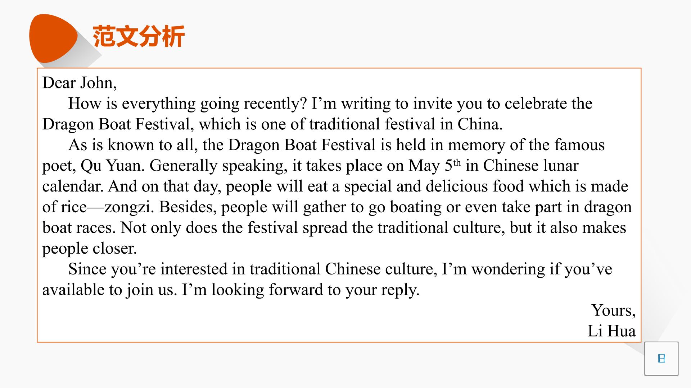Screen dimensions: 691x388
Task: Click the words 'available to join us.'
Action: pos(110,290)
